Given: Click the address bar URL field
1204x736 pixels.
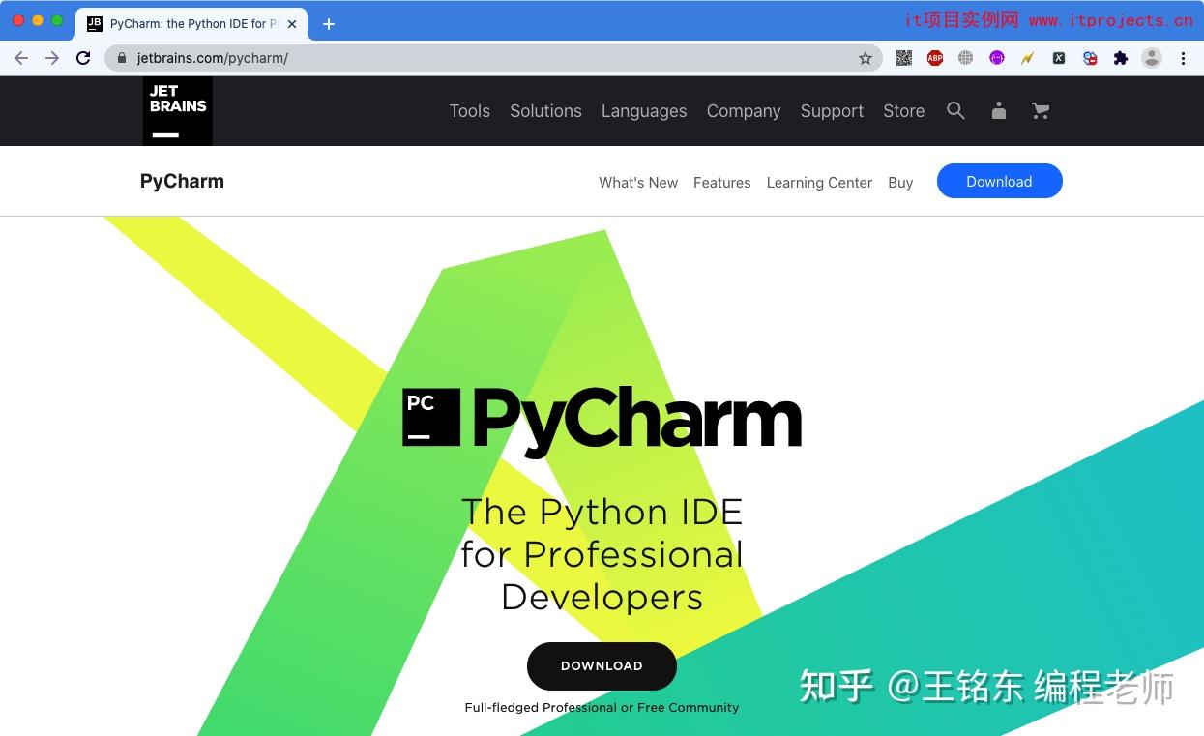Looking at the screenshot, I should click(493, 58).
